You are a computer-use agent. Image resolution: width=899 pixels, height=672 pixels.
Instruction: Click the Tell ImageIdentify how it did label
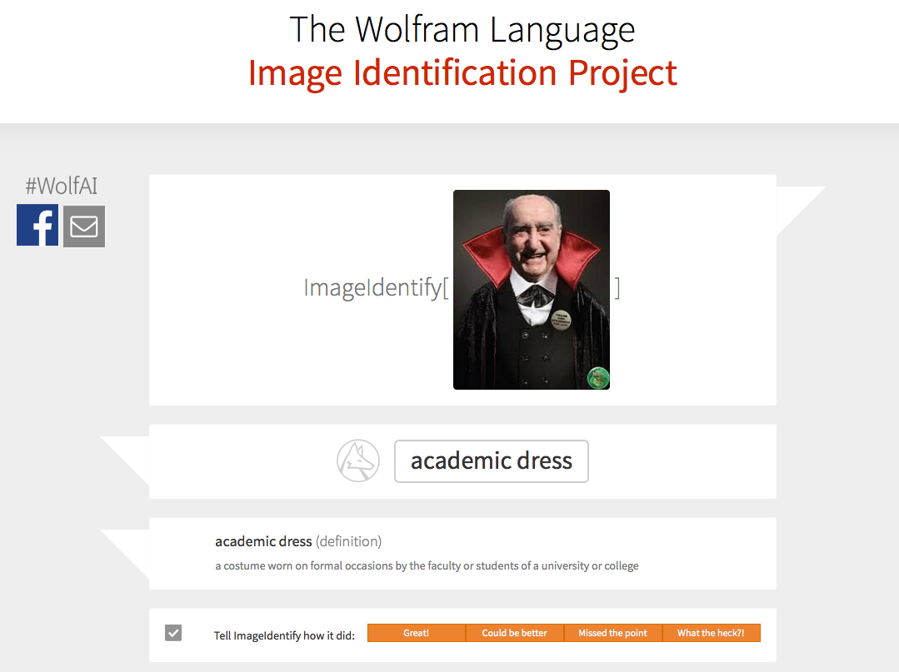[x=284, y=635]
